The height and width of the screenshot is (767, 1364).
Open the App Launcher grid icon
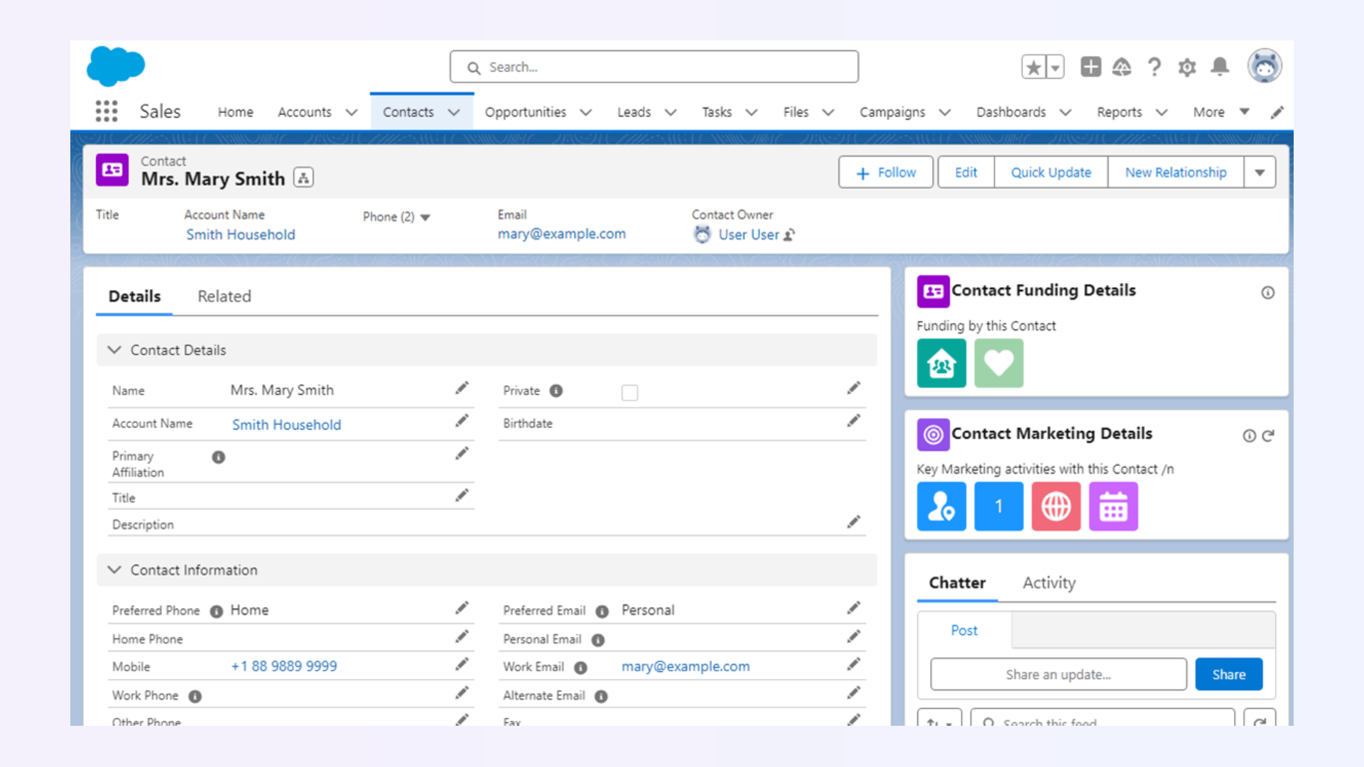(x=107, y=111)
